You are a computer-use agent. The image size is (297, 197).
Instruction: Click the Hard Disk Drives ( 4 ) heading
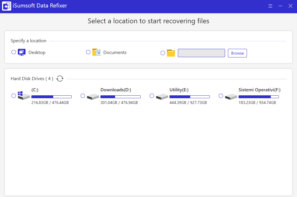click(x=32, y=79)
